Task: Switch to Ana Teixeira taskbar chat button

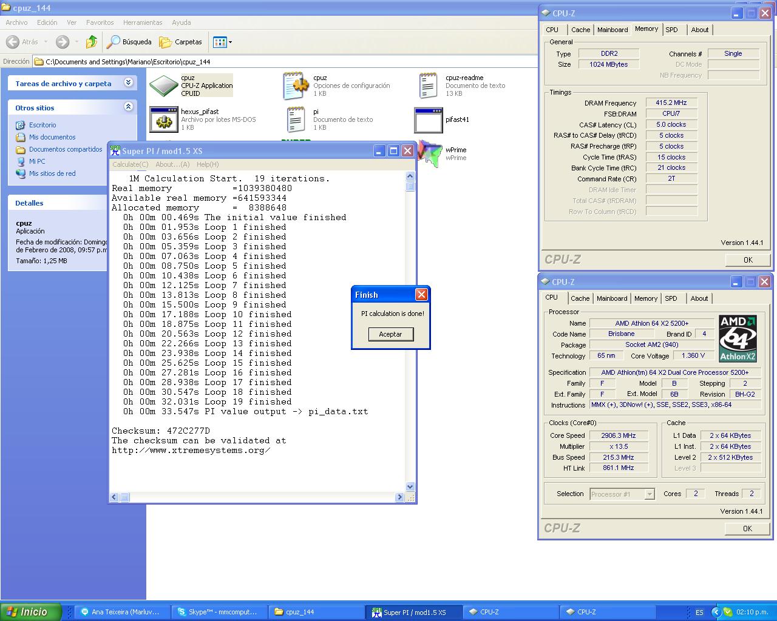Action: [122, 612]
